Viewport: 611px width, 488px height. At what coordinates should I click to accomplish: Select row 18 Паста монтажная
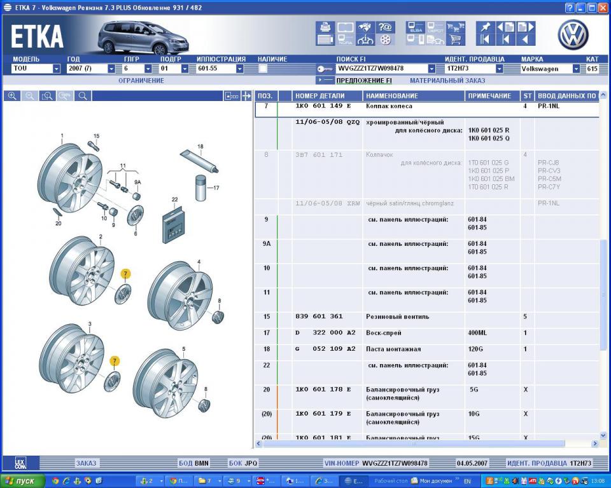pyautogui.click(x=426, y=349)
